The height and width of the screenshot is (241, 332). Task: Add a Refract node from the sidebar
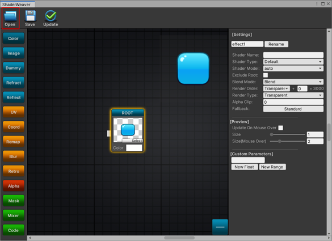(x=14, y=83)
